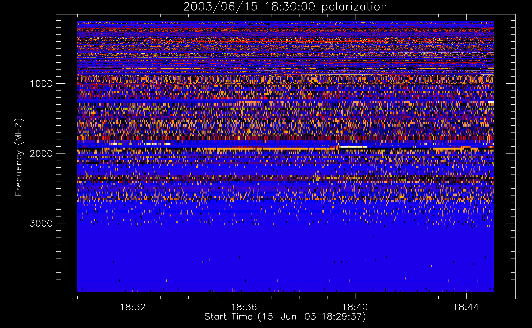Click the white burst segment near 2000 MHz

[x=353, y=147]
